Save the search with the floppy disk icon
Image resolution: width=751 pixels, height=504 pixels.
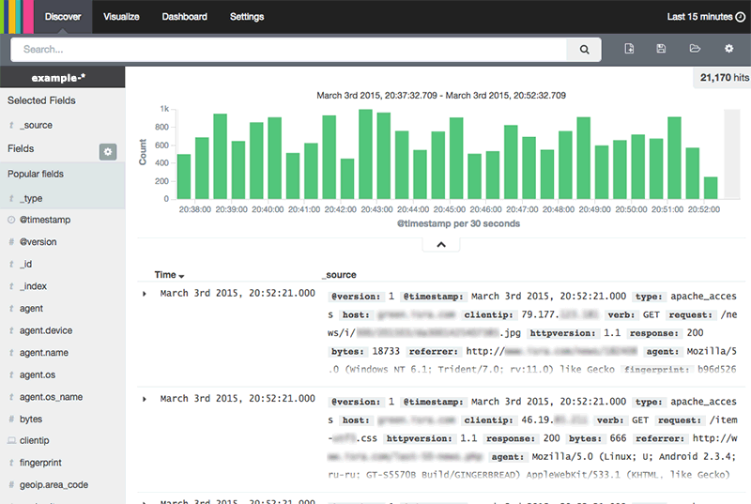(x=661, y=49)
